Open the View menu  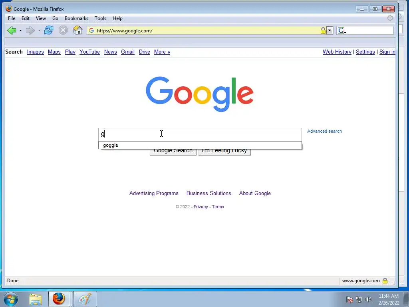point(41,18)
